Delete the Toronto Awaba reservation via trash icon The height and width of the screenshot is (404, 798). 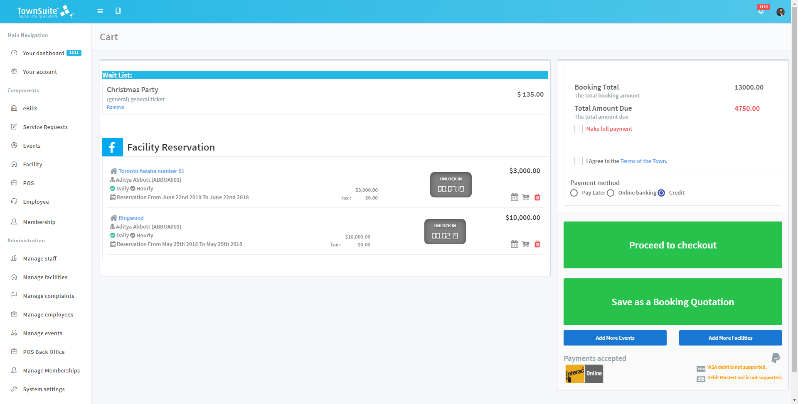537,197
